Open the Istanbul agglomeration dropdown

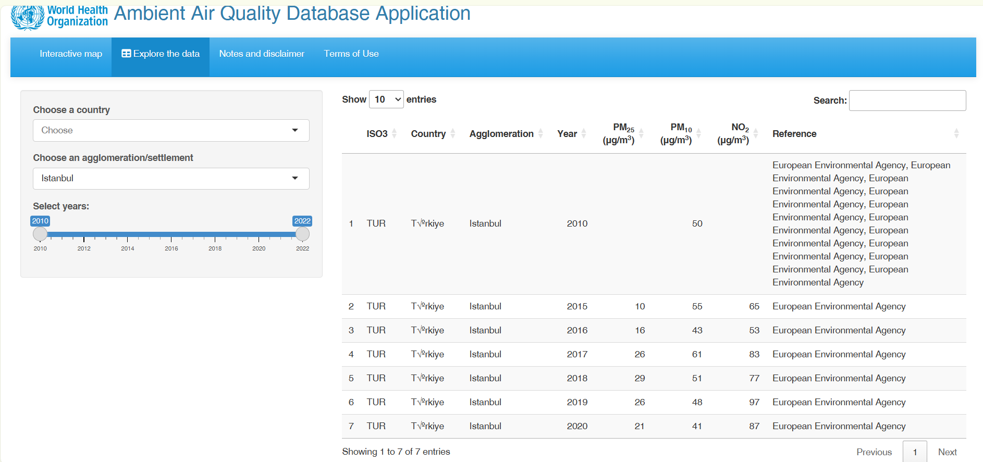pyautogui.click(x=171, y=178)
